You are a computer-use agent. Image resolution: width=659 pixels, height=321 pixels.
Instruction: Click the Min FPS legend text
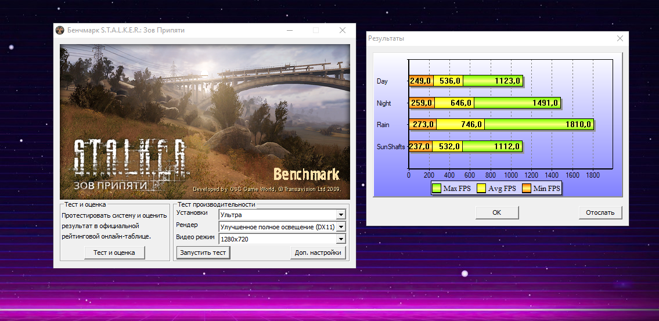pyautogui.click(x=546, y=189)
